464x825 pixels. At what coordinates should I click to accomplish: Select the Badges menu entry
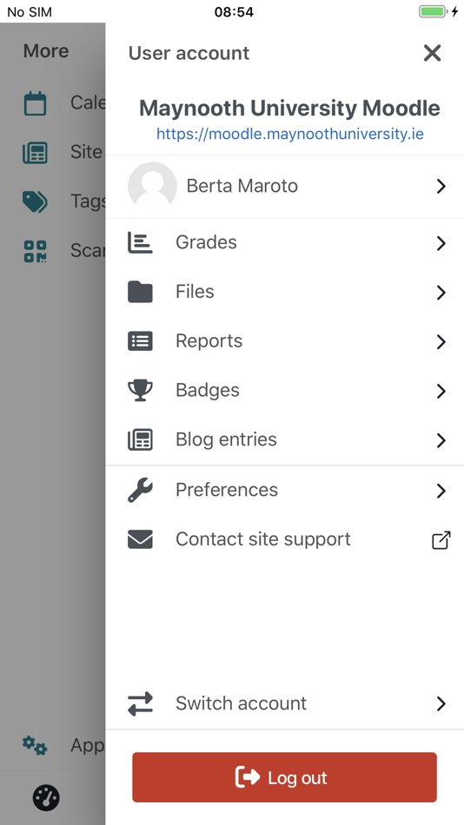tap(284, 391)
